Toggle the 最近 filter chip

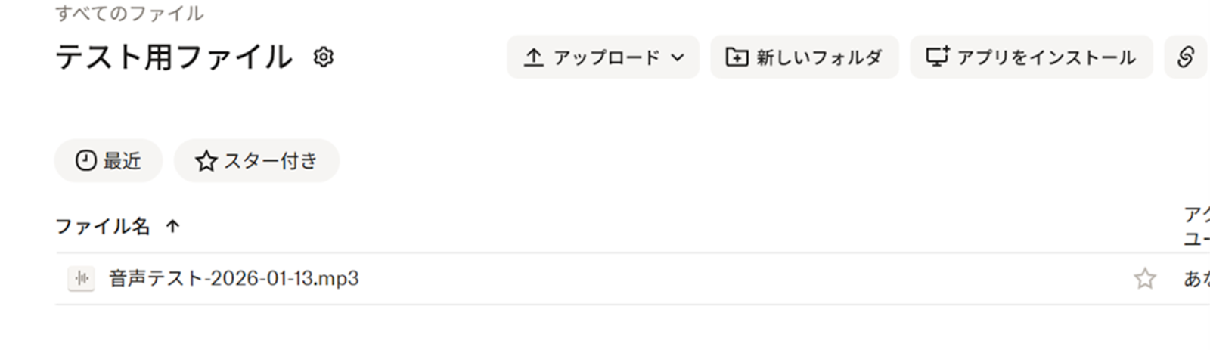(108, 160)
